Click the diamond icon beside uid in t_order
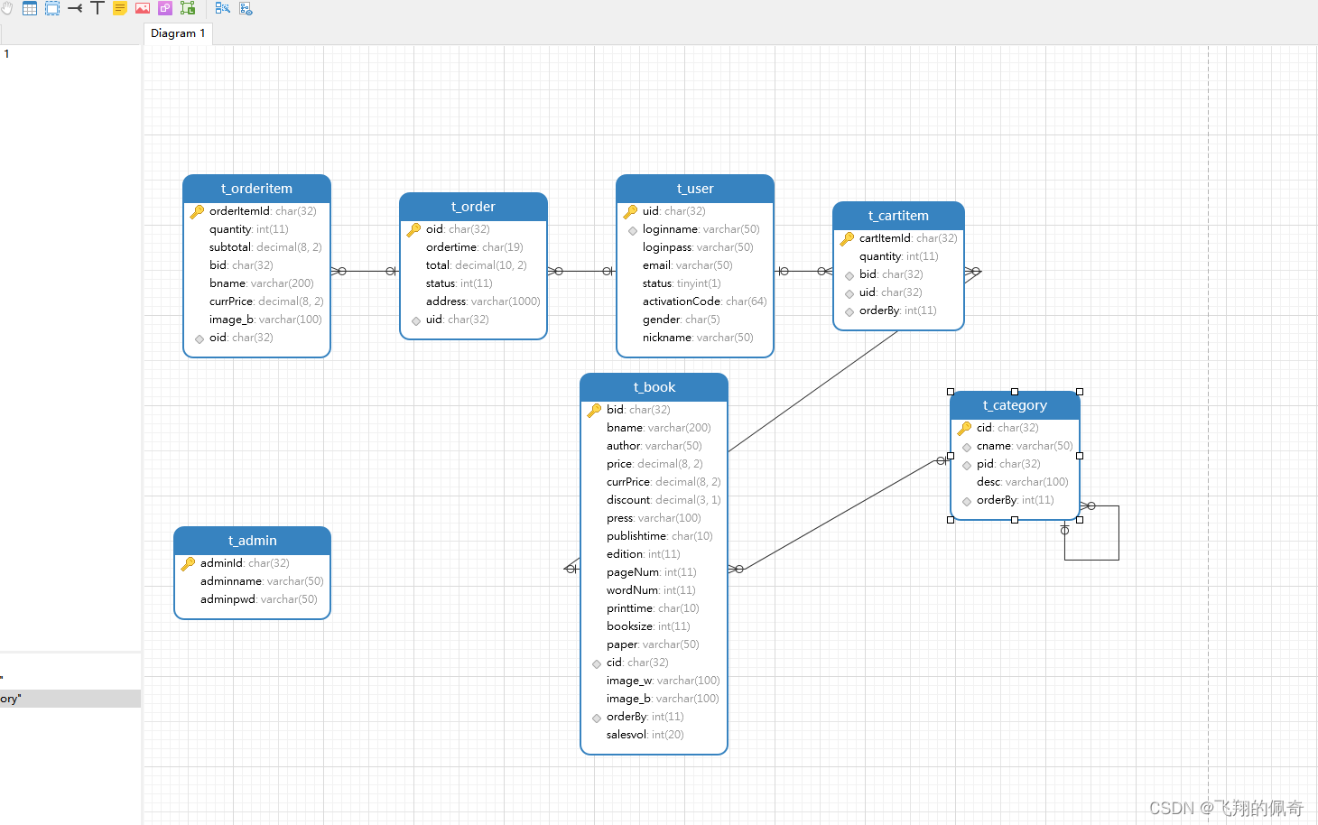 (416, 321)
